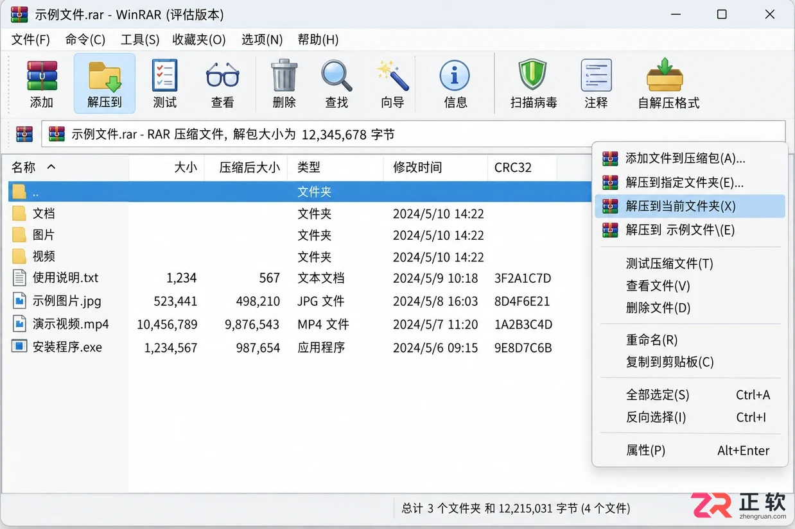795x529 pixels.
Task: Click the WinRAR icon in the title bar
Action: pos(19,15)
